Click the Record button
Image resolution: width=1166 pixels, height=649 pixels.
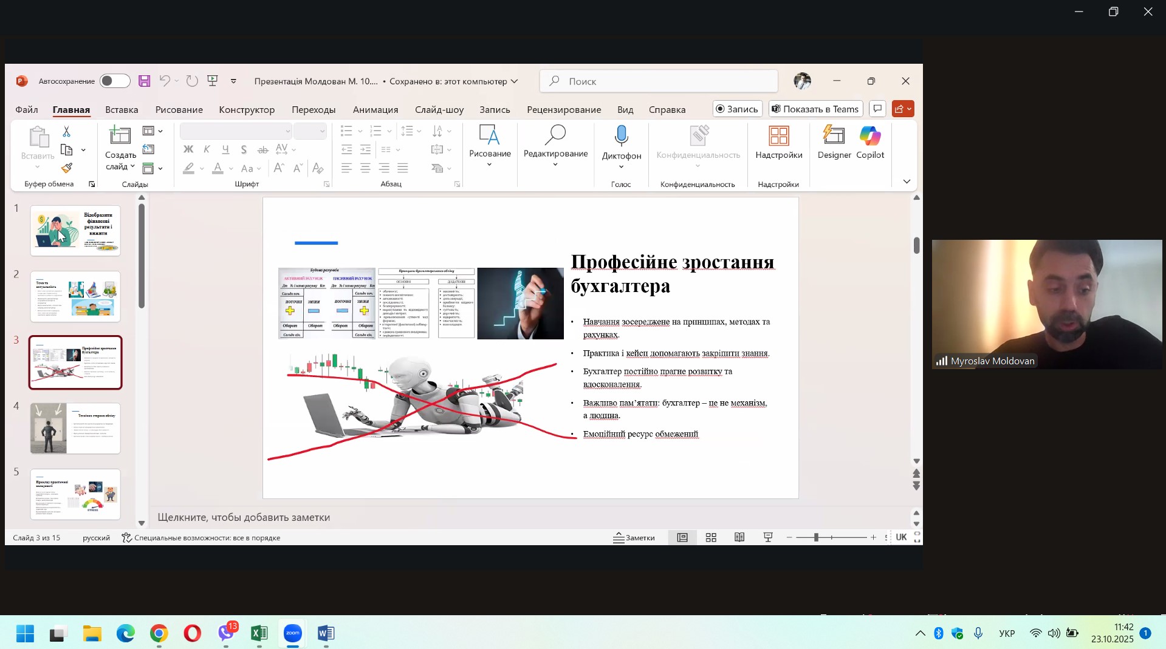pyautogui.click(x=736, y=109)
